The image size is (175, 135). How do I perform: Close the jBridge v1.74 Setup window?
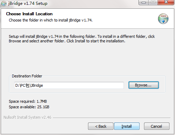pos(166,2)
